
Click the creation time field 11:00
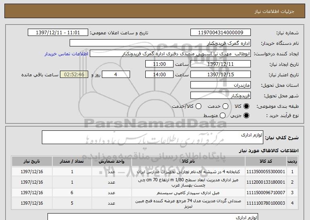[159, 64]
